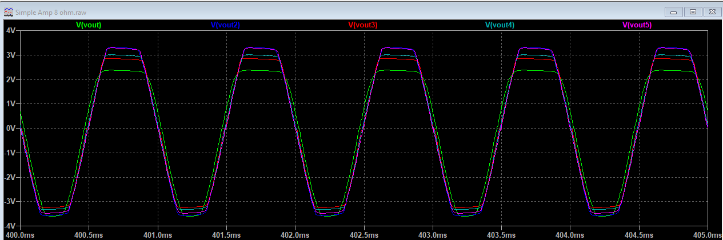The image size is (723, 240).
Task: Click the 402.5ms time axis label
Action: click(364, 235)
